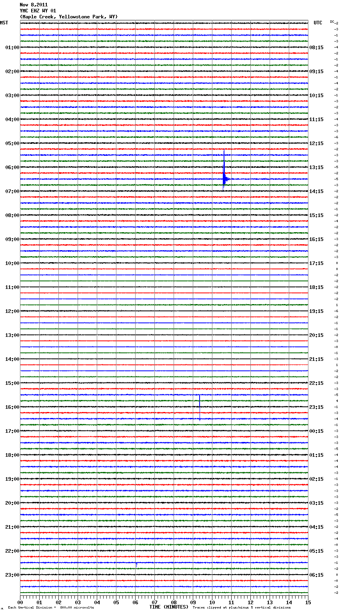
Task: Click the thin blue spike below the 15:00 line
Action: [200, 407]
